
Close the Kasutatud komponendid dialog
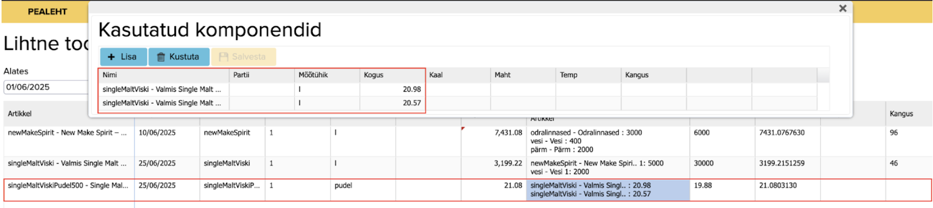(x=842, y=8)
